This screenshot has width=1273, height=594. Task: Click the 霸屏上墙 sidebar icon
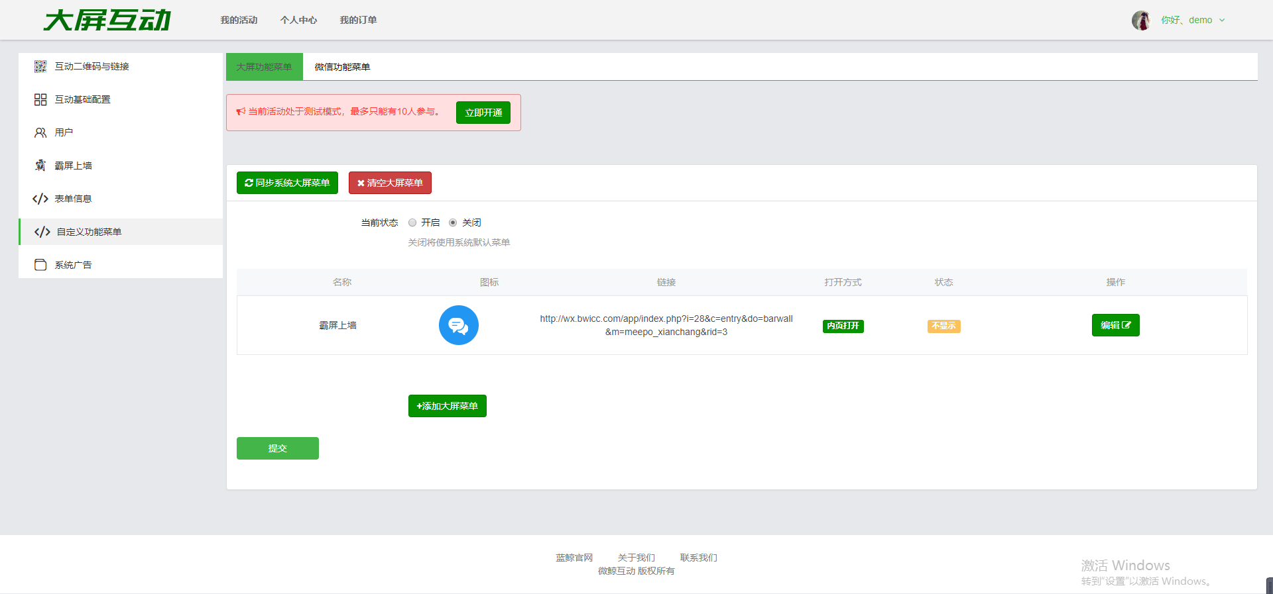tap(40, 166)
